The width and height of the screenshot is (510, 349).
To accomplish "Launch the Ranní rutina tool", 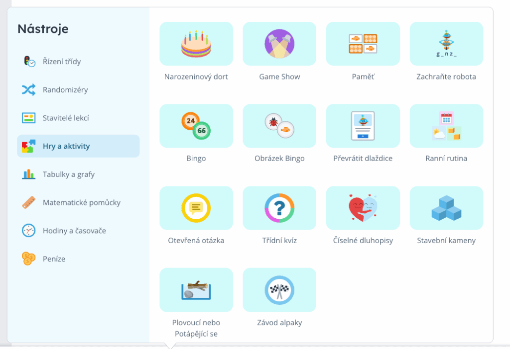I will (x=446, y=126).
